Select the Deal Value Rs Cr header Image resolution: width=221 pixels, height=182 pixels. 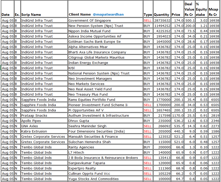(189, 9)
